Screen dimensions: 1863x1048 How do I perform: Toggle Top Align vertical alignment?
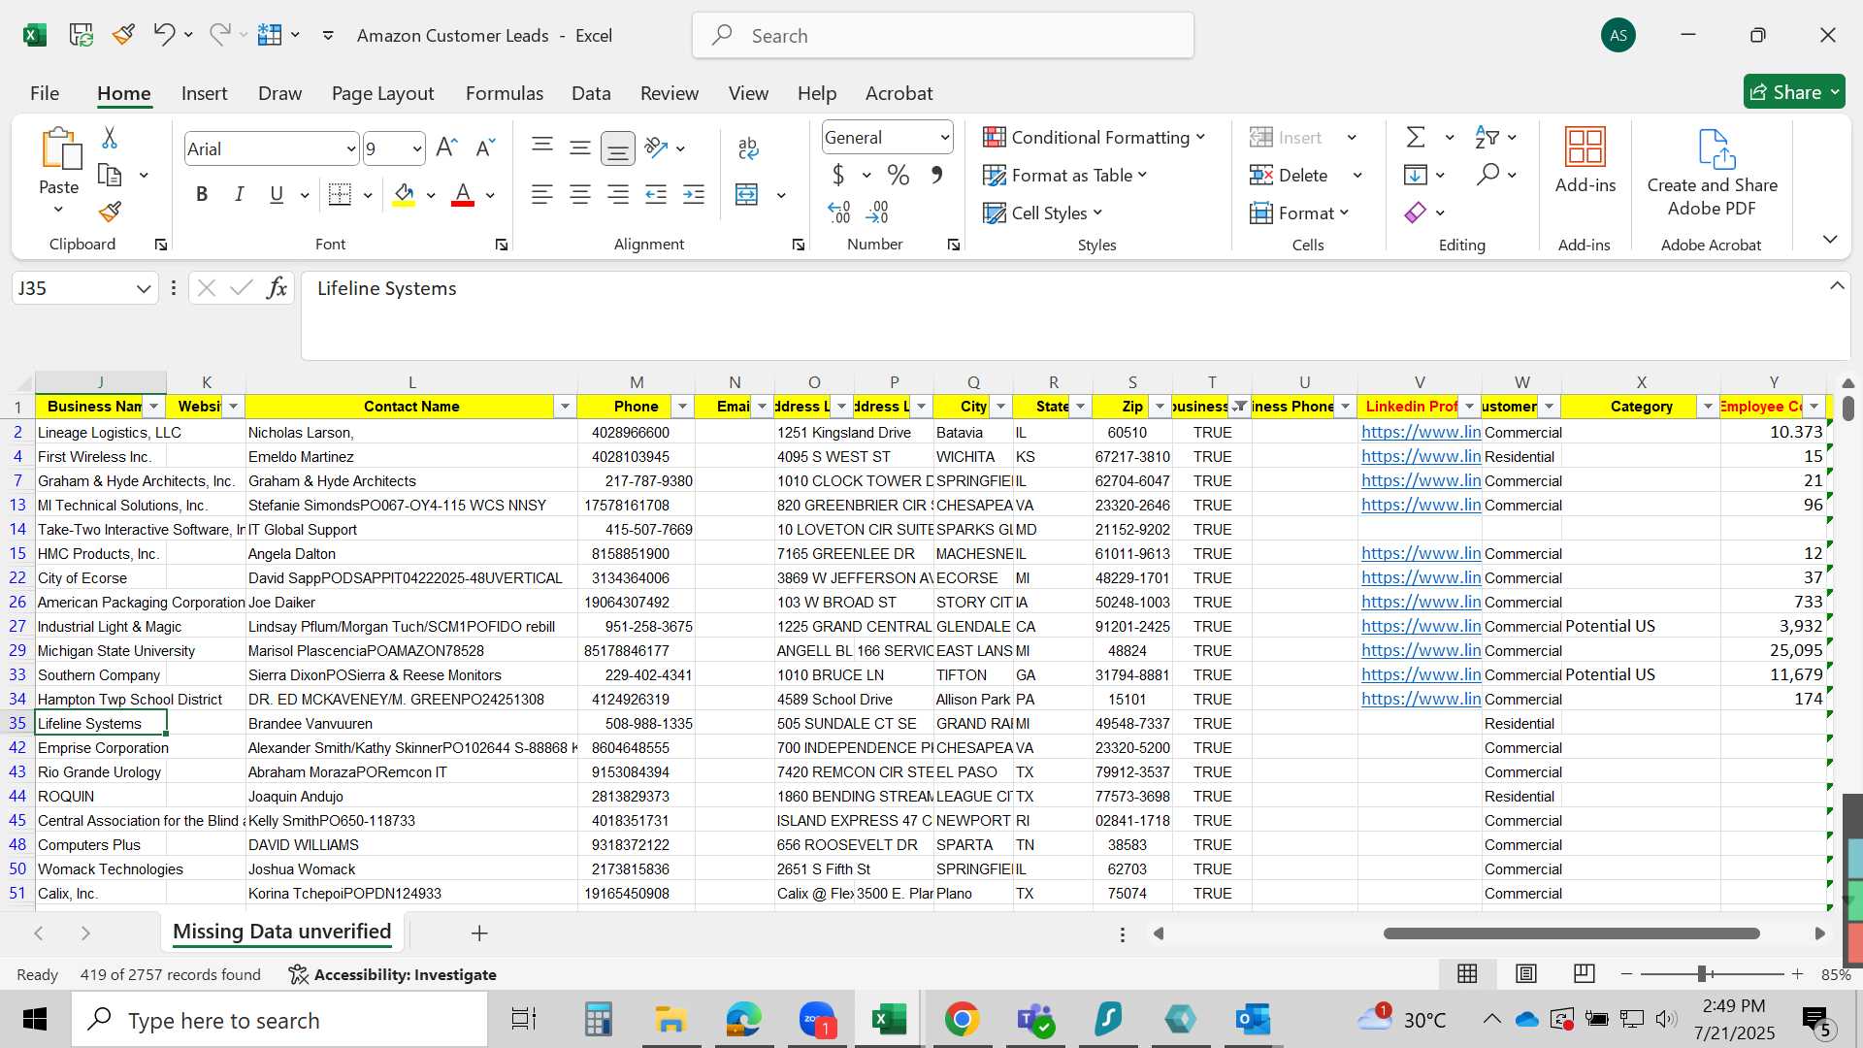542,147
